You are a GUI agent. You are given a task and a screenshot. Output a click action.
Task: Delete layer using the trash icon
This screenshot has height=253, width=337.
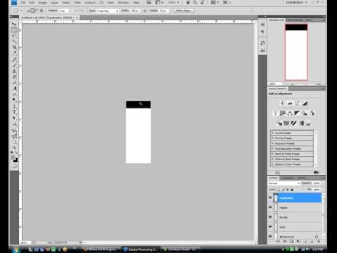(x=319, y=241)
